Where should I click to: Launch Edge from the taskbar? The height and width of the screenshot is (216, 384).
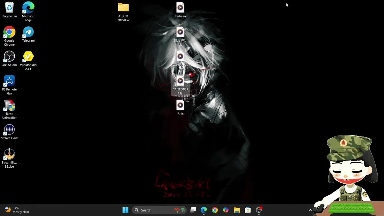point(204,210)
